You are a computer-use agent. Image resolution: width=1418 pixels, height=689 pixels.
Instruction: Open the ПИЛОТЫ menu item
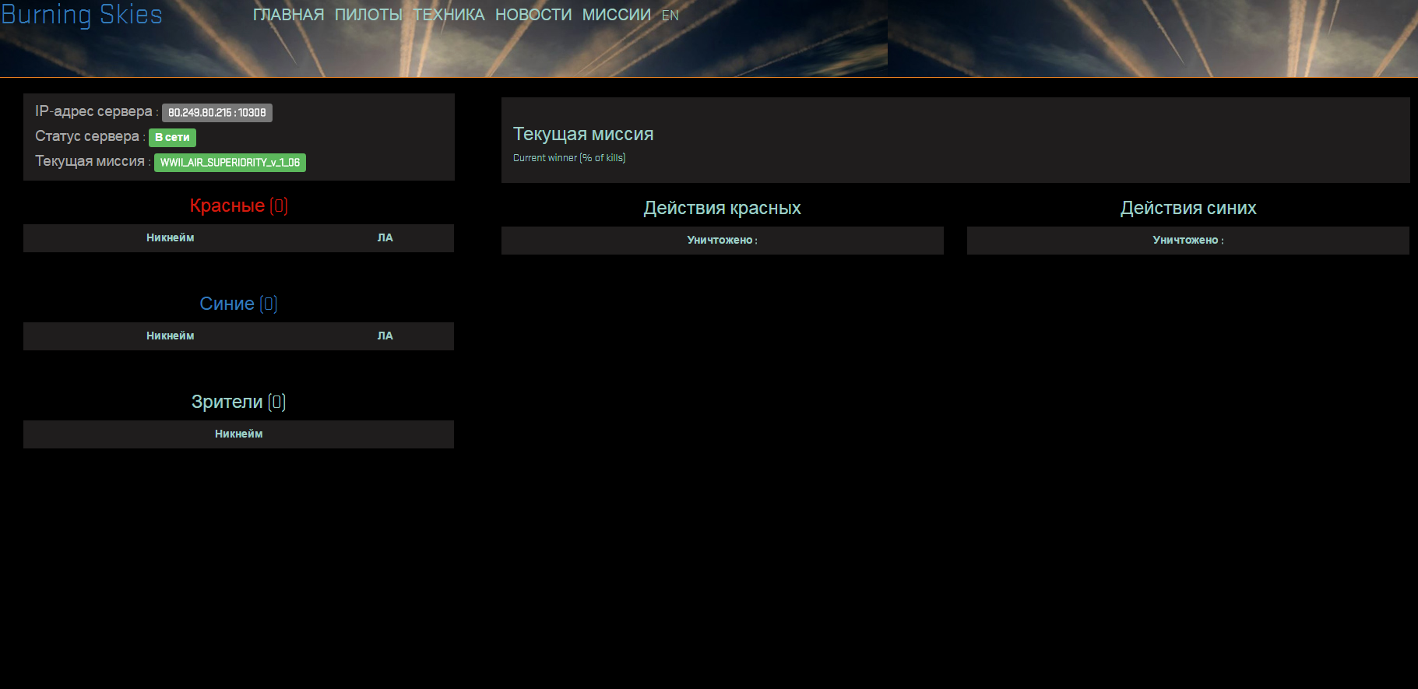point(368,15)
